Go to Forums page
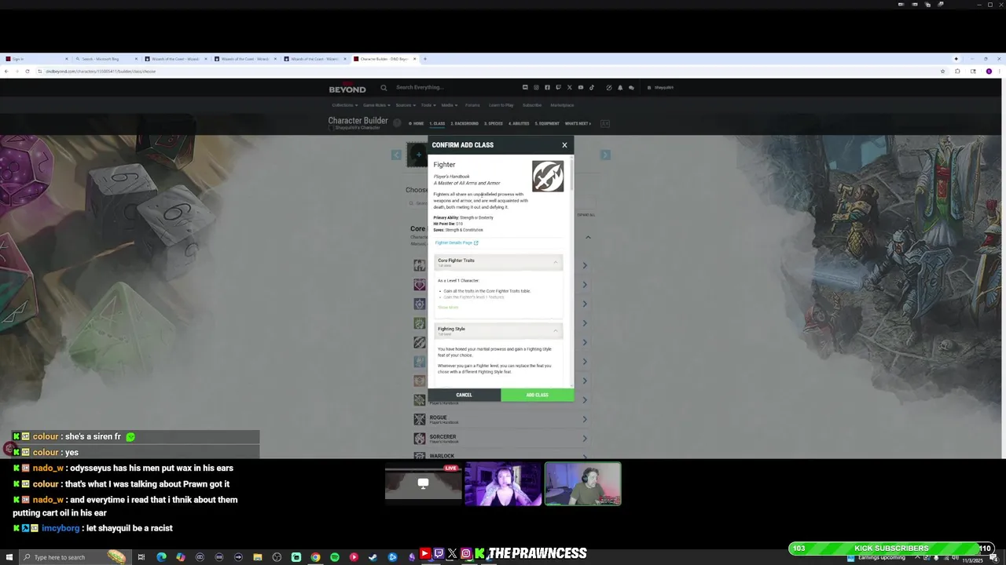This screenshot has width=1006, height=565. 472,105
